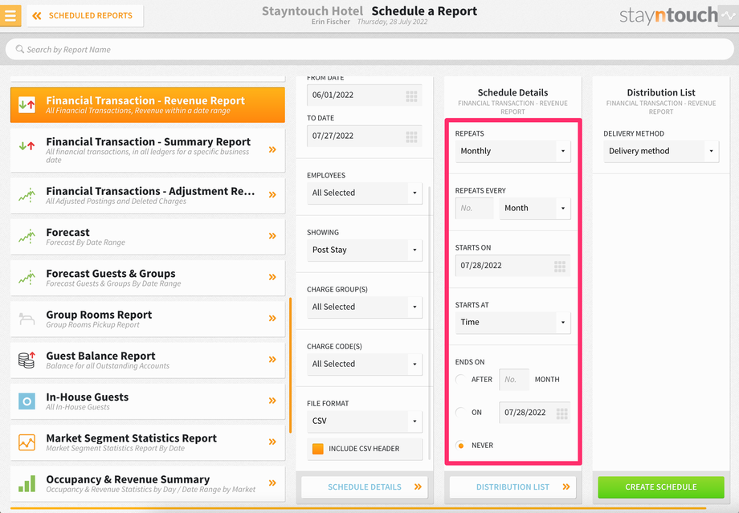This screenshot has height=513, width=739.
Task: Click the Distribution List button
Action: coord(512,487)
